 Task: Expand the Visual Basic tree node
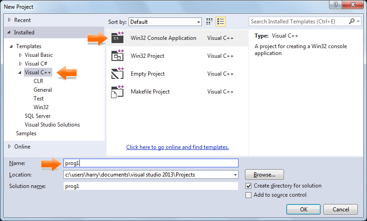[x=20, y=55]
